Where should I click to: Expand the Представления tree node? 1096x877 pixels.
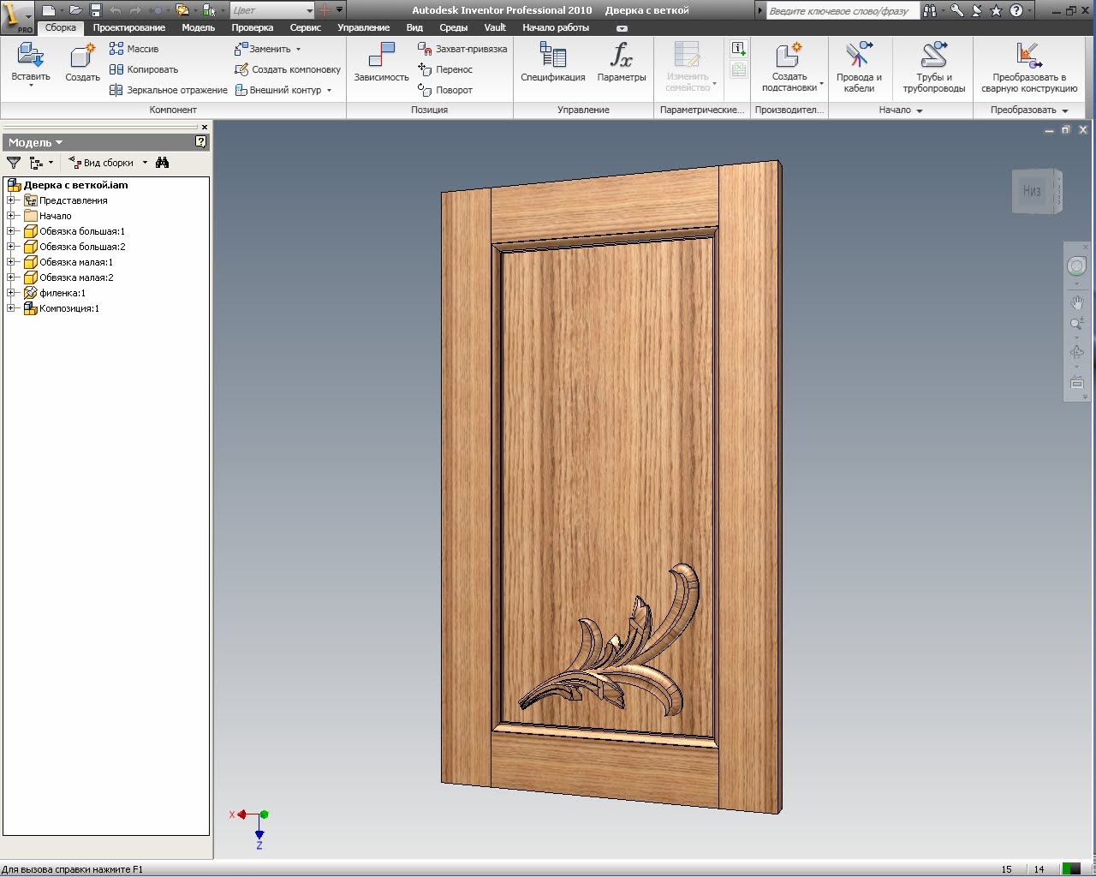[11, 200]
